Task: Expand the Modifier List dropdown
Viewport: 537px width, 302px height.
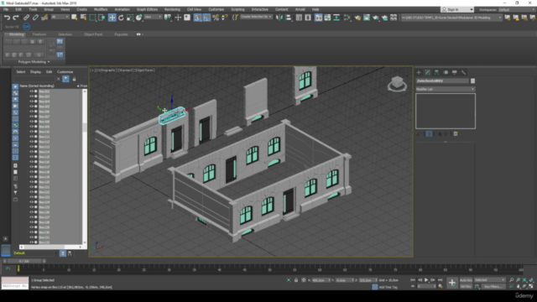Action: (446, 89)
